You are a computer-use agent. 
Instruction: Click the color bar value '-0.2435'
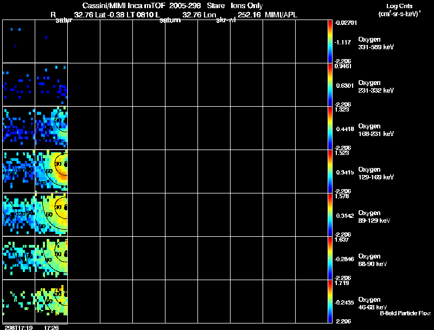coord(344,303)
